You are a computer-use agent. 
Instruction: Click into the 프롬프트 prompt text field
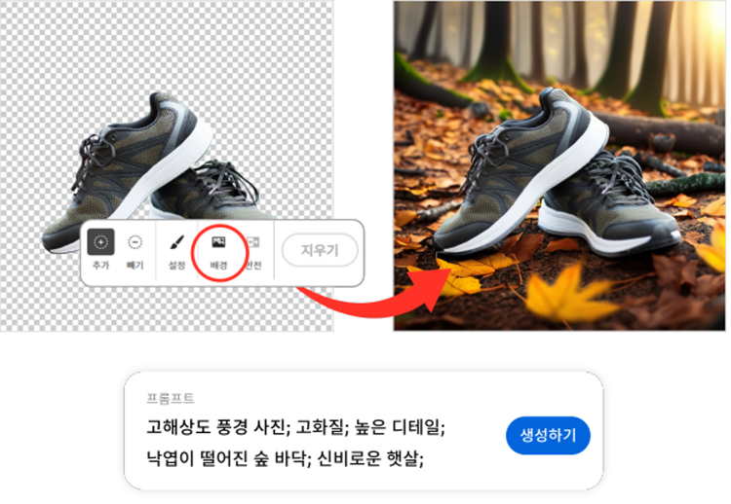[296, 443]
